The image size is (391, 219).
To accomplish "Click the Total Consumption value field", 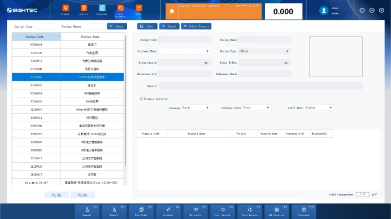I will [x=363, y=194].
